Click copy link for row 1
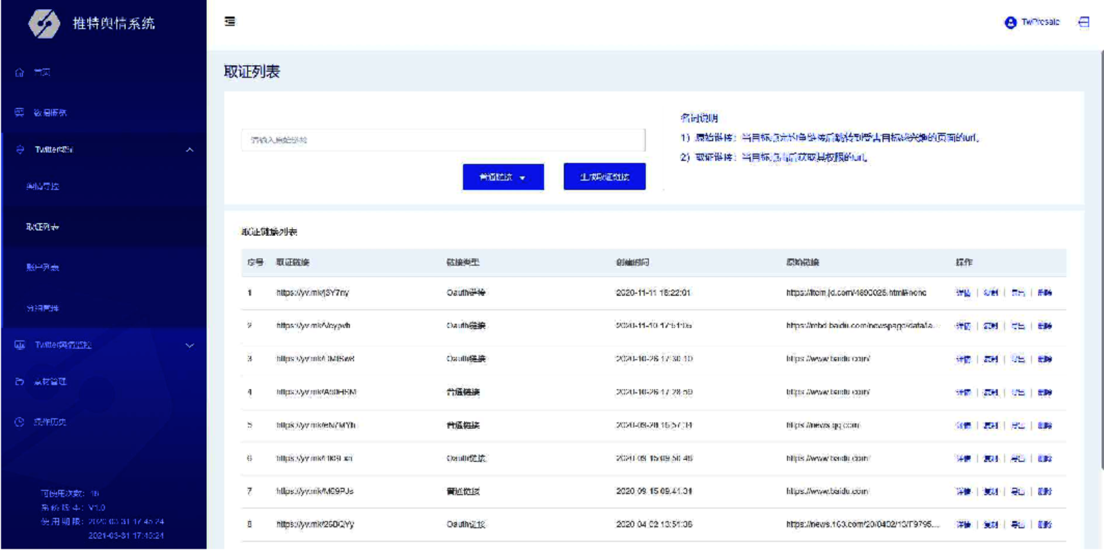Viewport: 1104px width, 557px height. click(990, 293)
